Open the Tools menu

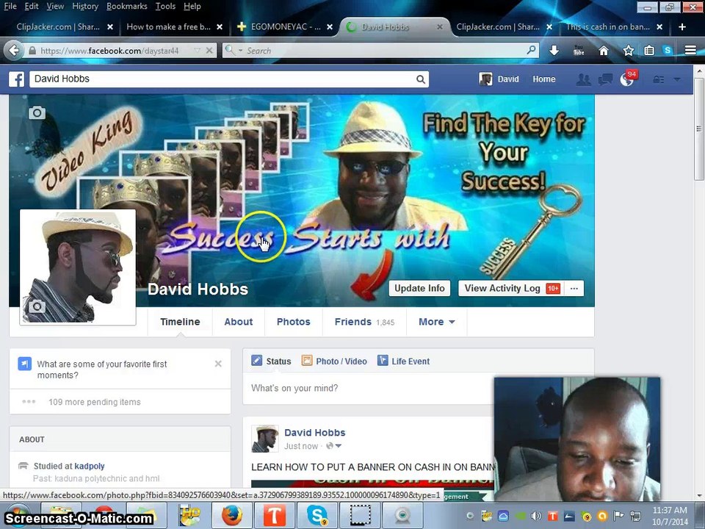pos(165,7)
